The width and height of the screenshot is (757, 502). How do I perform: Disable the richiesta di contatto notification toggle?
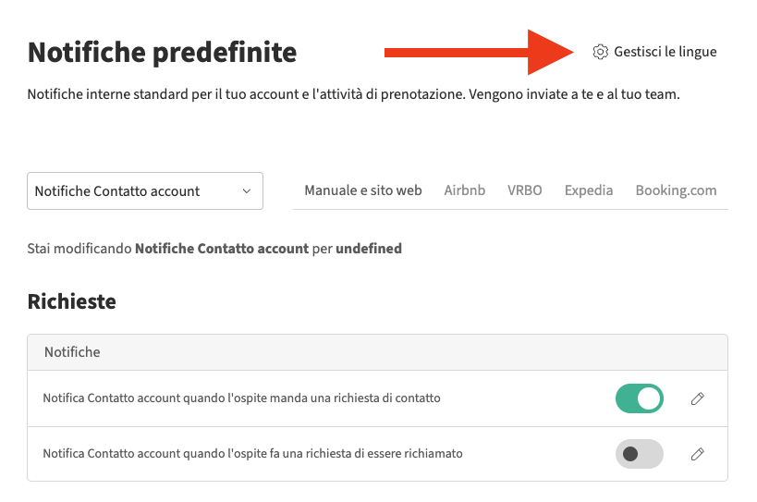639,398
